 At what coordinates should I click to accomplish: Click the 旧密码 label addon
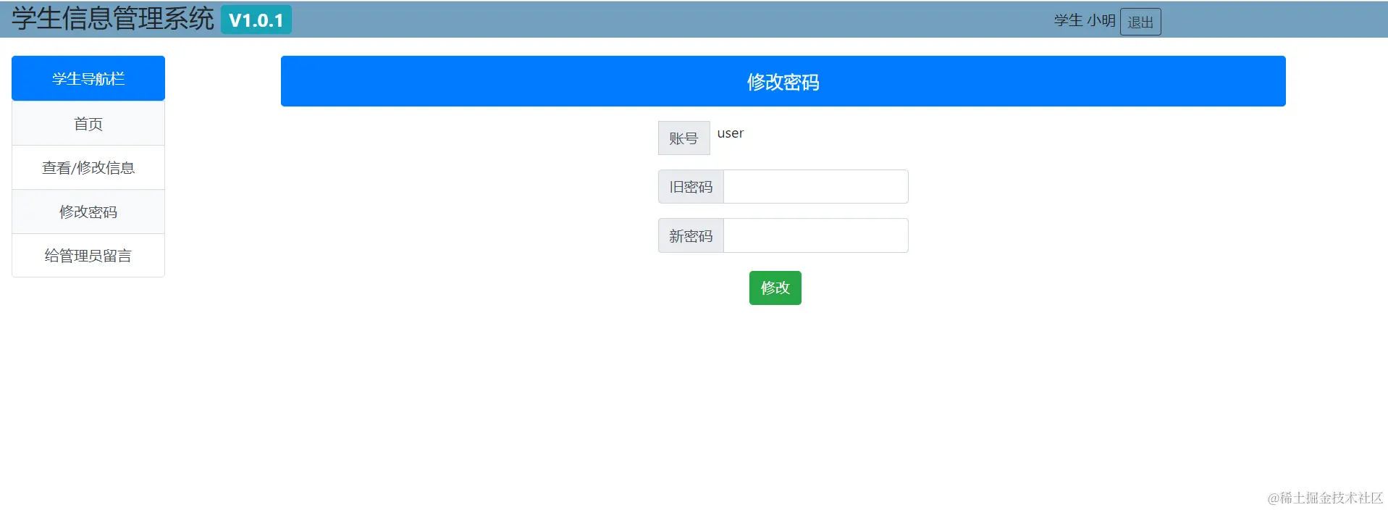691,187
